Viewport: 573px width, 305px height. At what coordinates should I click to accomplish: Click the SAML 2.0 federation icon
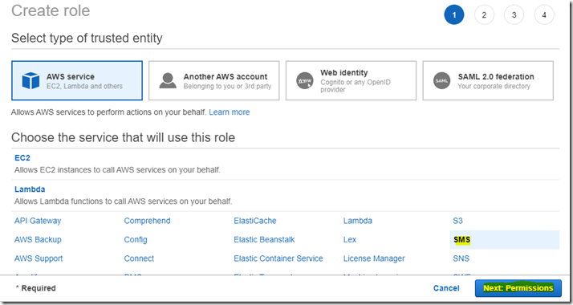pyautogui.click(x=442, y=81)
